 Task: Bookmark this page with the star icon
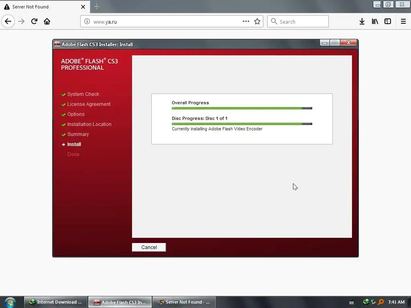coord(257,21)
